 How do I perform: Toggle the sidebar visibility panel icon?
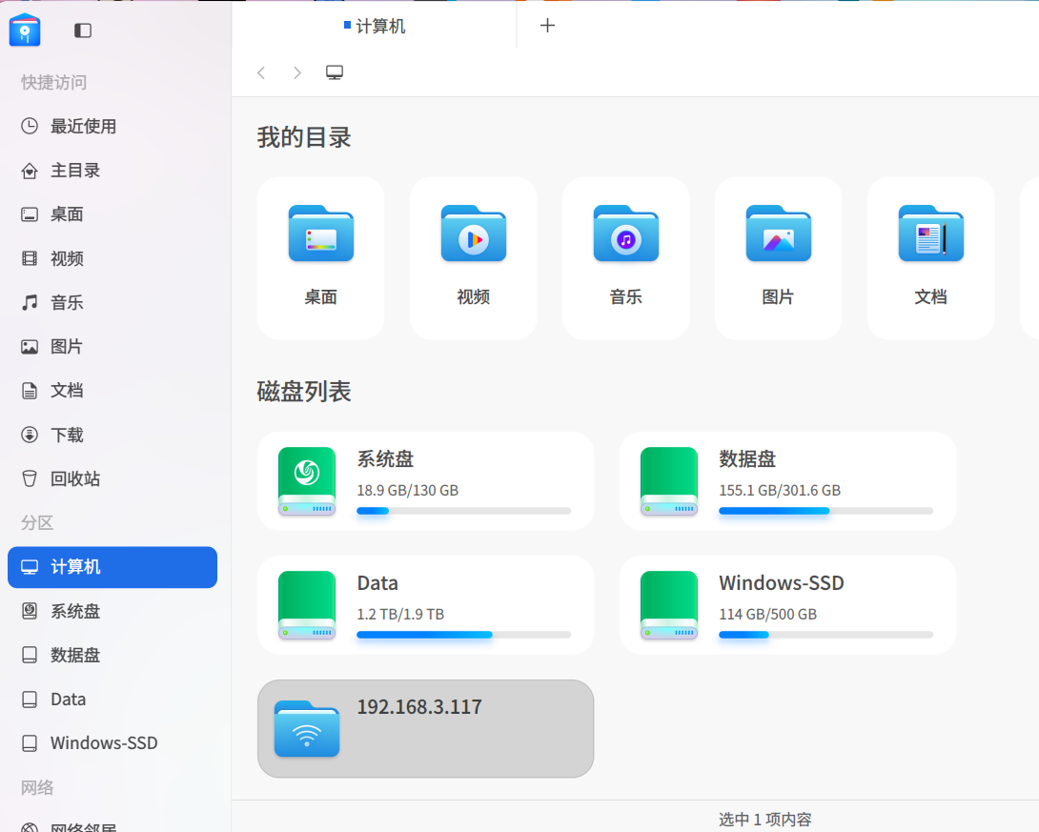(x=82, y=30)
